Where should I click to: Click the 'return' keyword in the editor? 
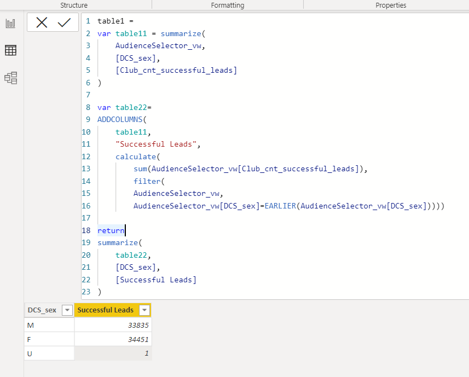[x=111, y=230]
